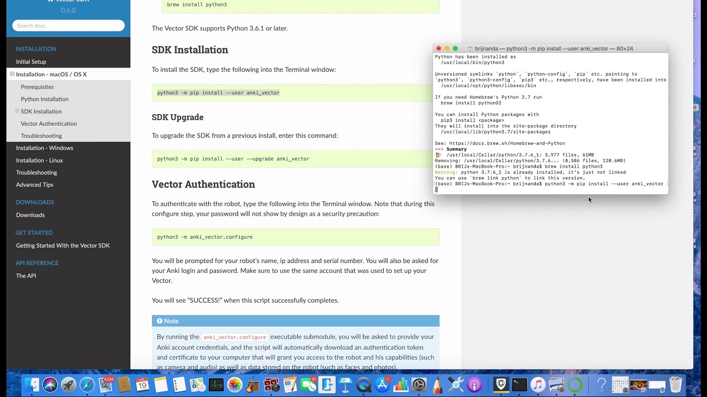Click the pip install --user anki_vector code block
The height and width of the screenshot is (397, 707).
[296, 93]
